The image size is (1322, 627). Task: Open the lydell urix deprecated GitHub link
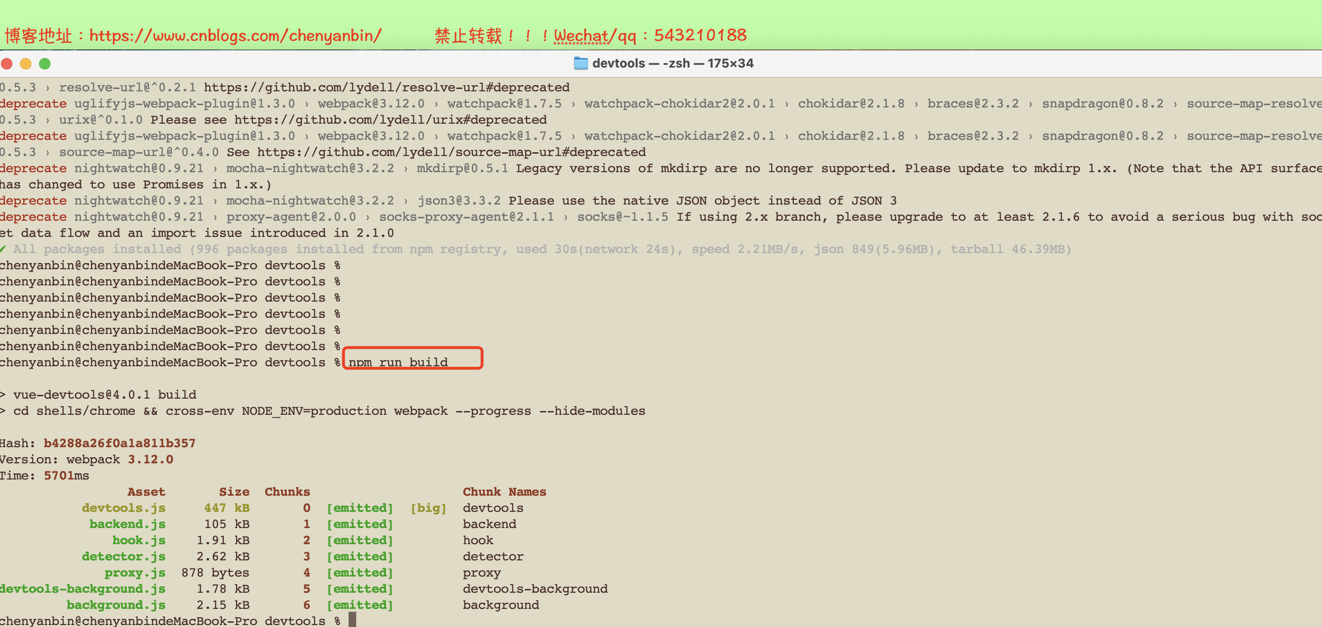(390, 119)
